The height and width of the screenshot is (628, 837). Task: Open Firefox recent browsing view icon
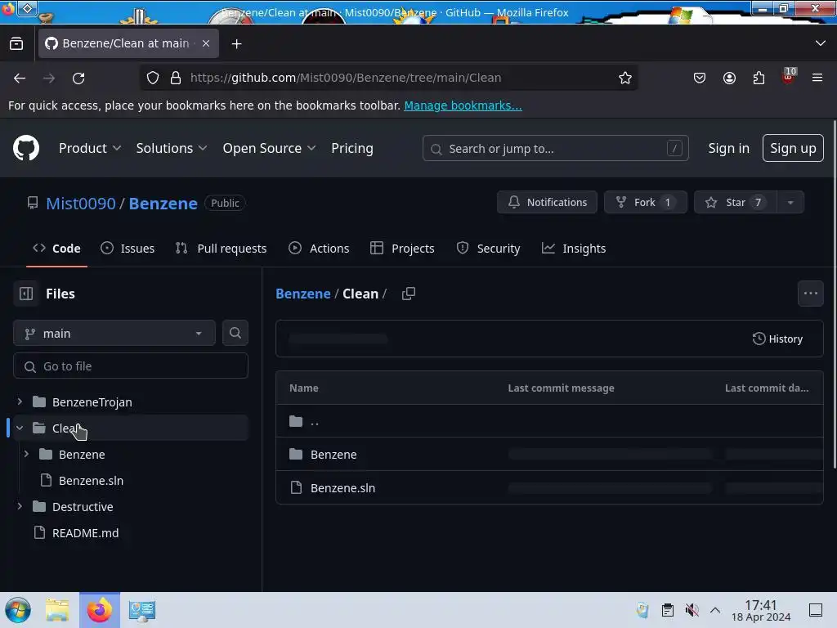[16, 43]
